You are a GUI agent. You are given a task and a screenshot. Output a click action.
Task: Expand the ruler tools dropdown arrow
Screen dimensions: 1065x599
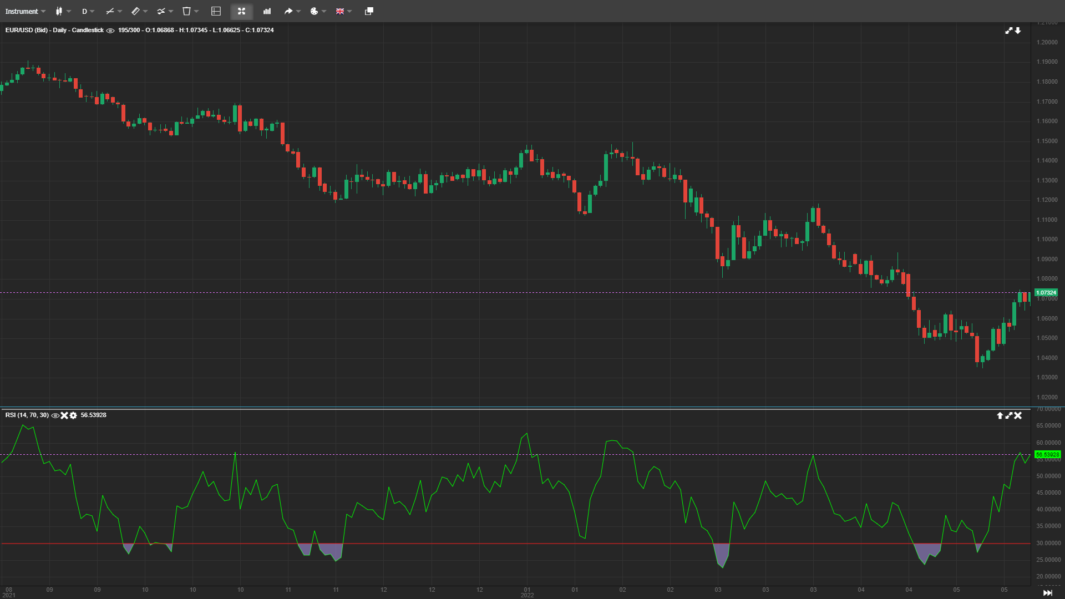click(145, 11)
